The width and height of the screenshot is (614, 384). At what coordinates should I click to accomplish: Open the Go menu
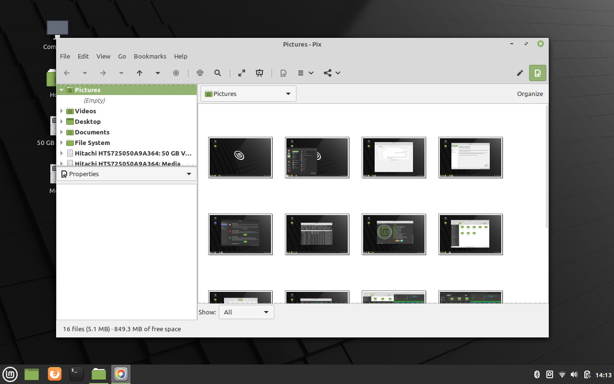(x=122, y=56)
